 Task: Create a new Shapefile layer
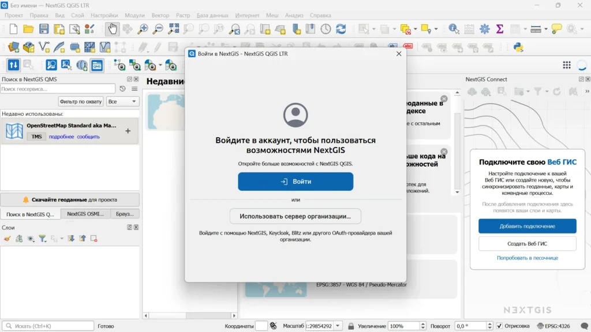pyautogui.click(x=44, y=47)
